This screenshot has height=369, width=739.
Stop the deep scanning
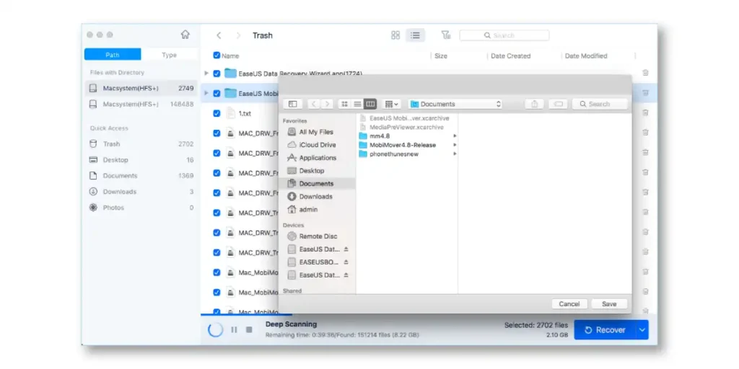[249, 330]
